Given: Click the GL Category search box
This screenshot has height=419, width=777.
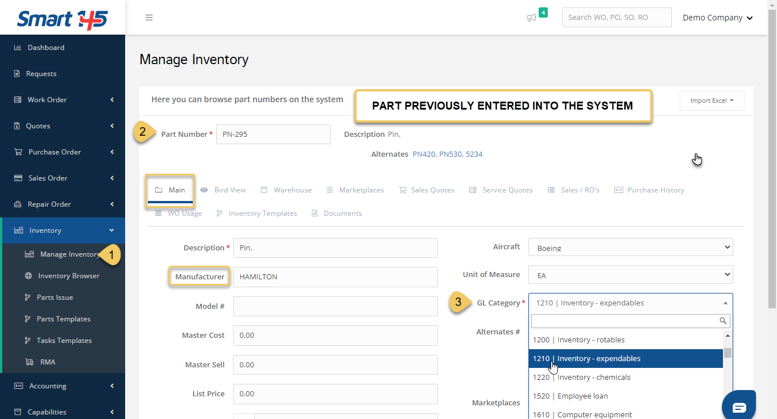Looking at the screenshot, I should (x=630, y=321).
